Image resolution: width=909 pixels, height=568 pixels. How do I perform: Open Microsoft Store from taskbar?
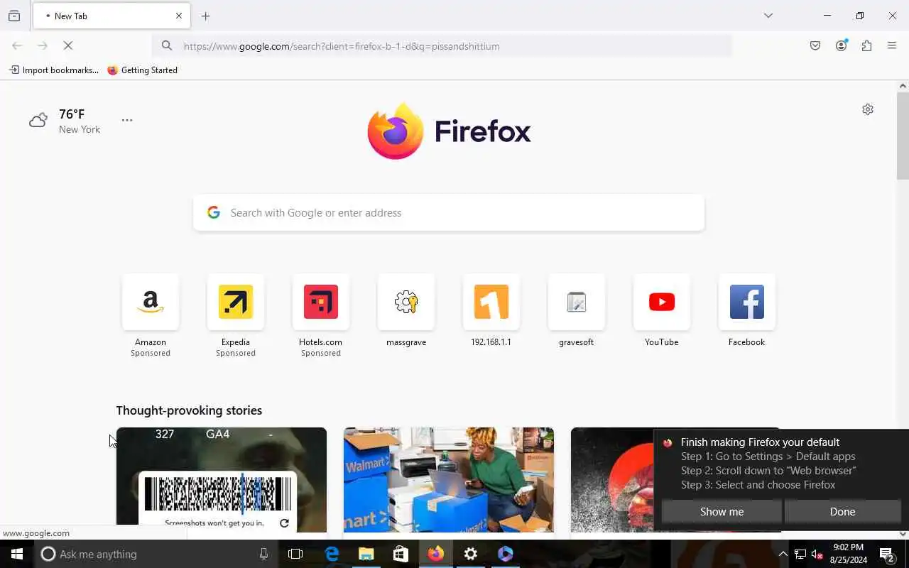[401, 554]
